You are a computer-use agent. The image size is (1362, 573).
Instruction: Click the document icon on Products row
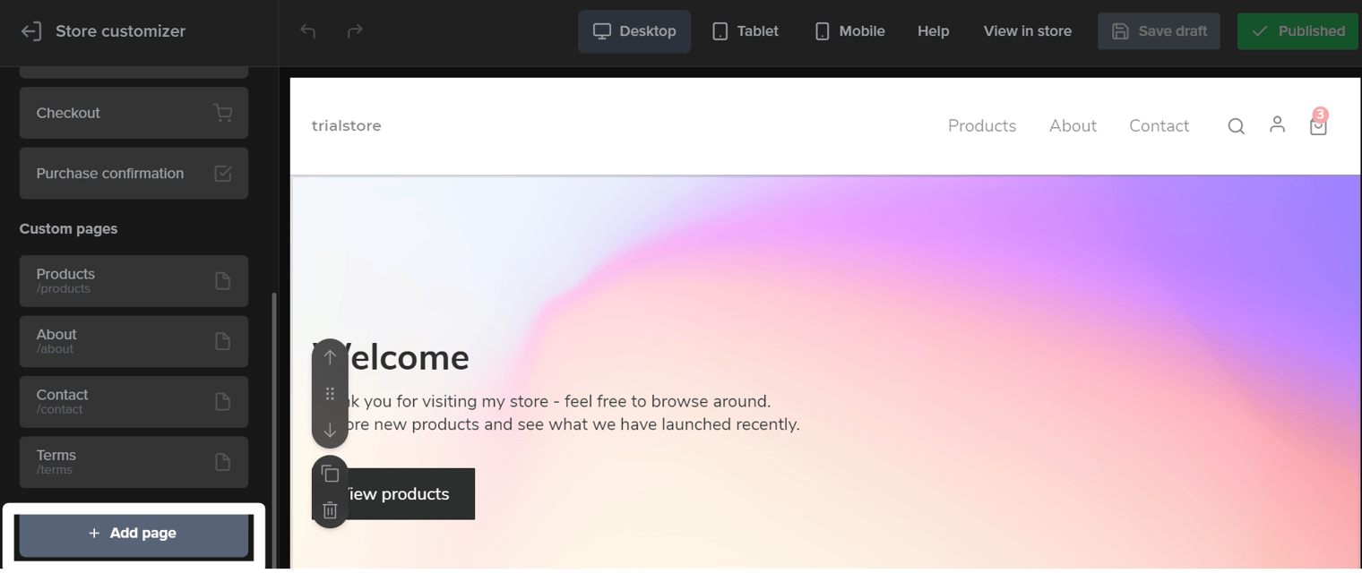click(x=223, y=281)
